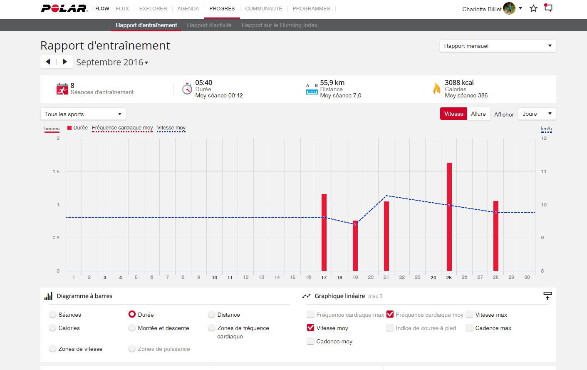
Task: Open the AGENDA menu
Action: point(188,8)
